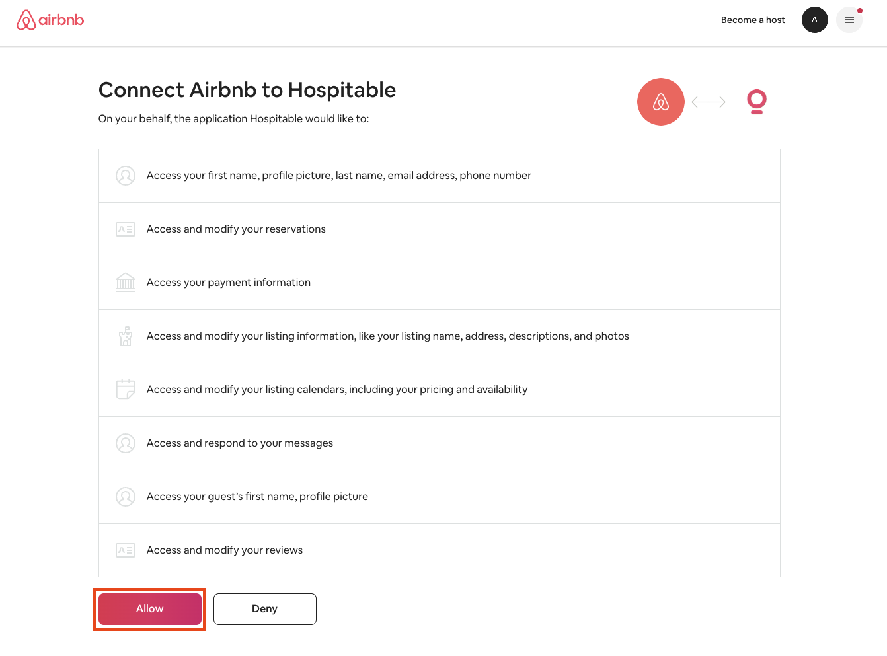Viewport: 887px width, 656px height.
Task: Select "Access and modify your reviews" text
Action: 224,550
